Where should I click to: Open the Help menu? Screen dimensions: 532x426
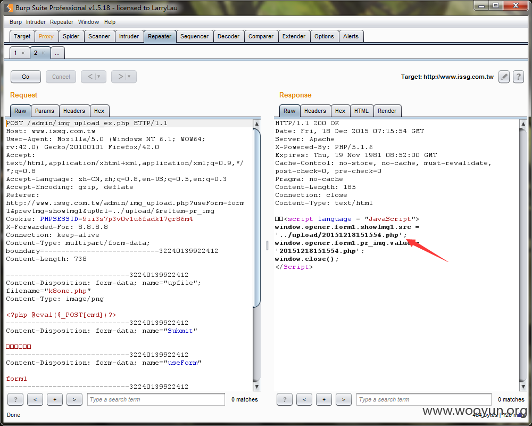pos(110,22)
